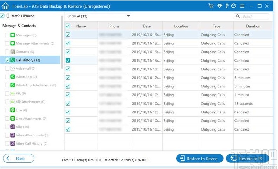
Task: Click the Back button
Action: 19,159
